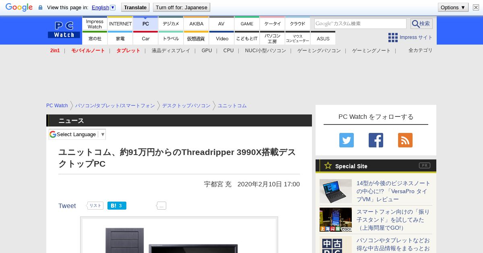Close the Google translate bar

tap(476, 7)
